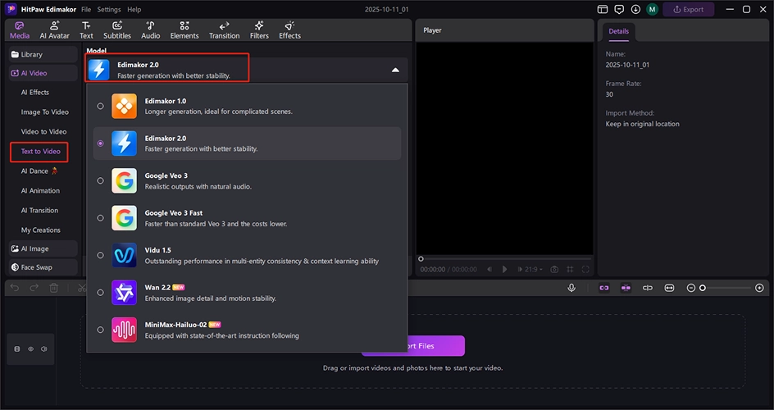Image resolution: width=774 pixels, height=410 pixels.
Task: Select the Wan 2.2 radio button
Action: [x=100, y=292]
